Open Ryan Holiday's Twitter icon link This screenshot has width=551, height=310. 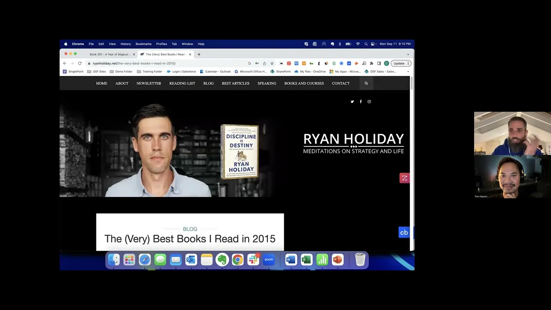(x=352, y=102)
